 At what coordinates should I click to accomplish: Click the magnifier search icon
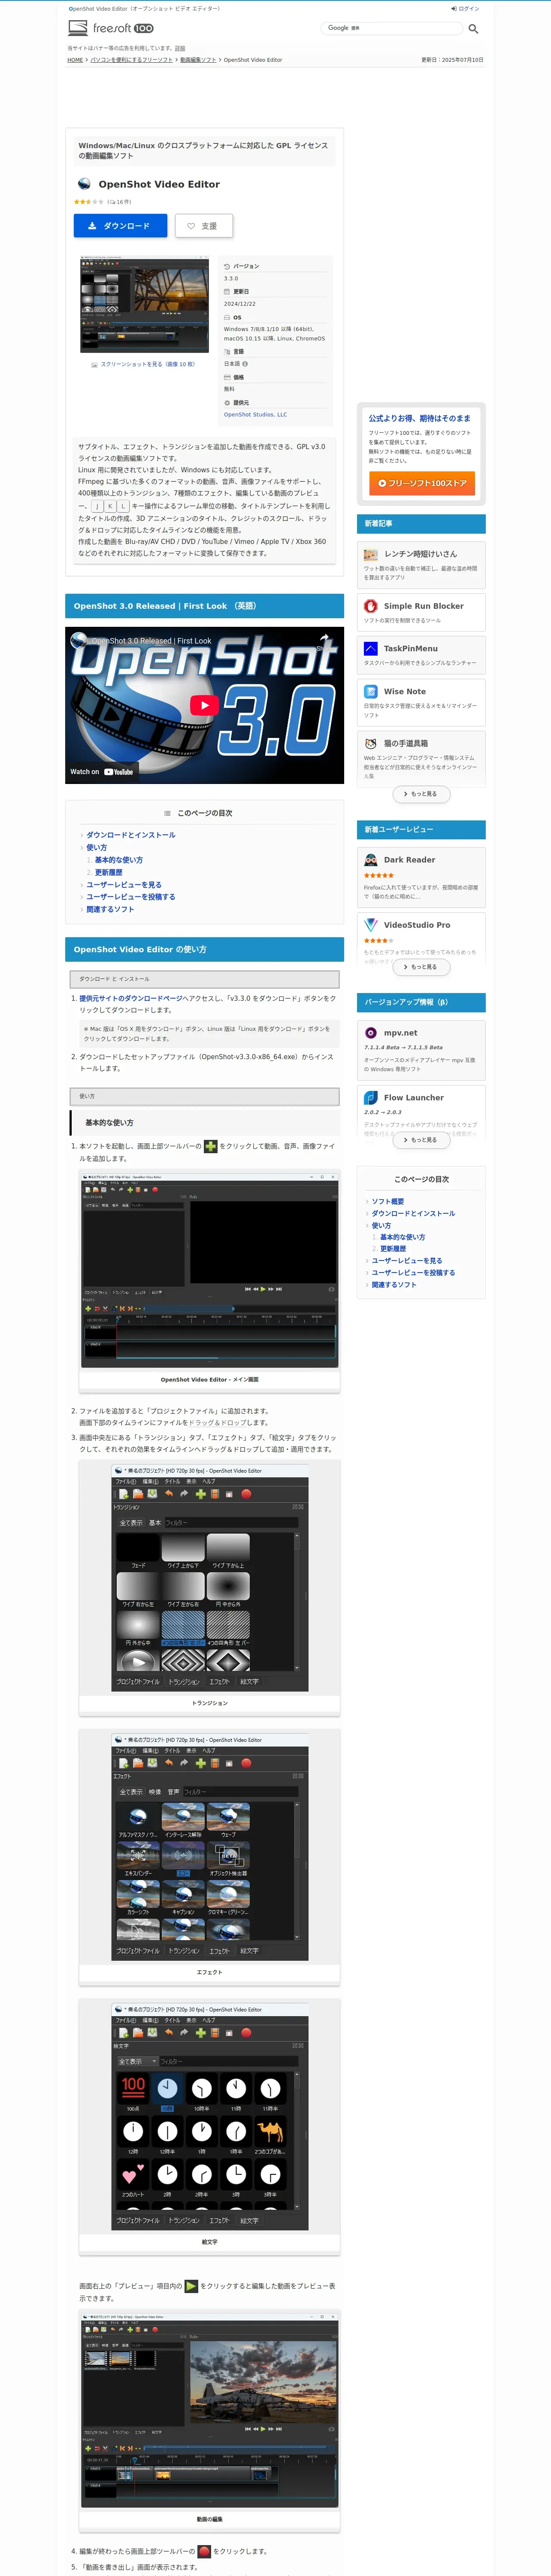[x=473, y=29]
